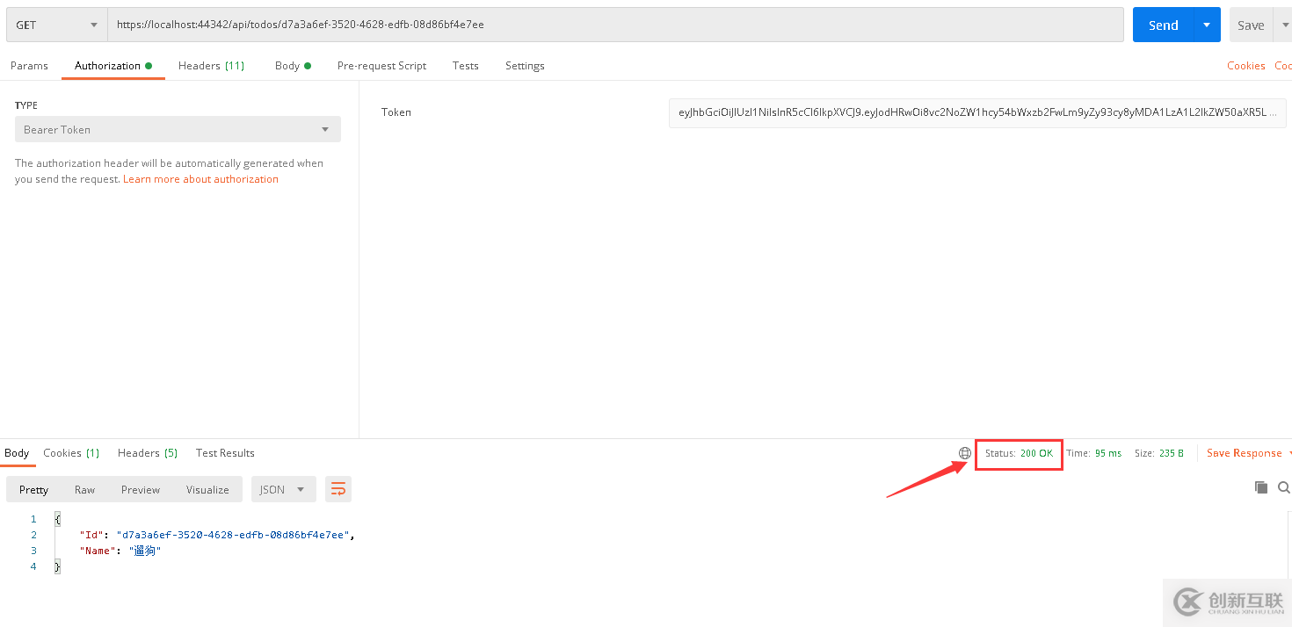
Task: Open the Tests tab
Action: (466, 66)
